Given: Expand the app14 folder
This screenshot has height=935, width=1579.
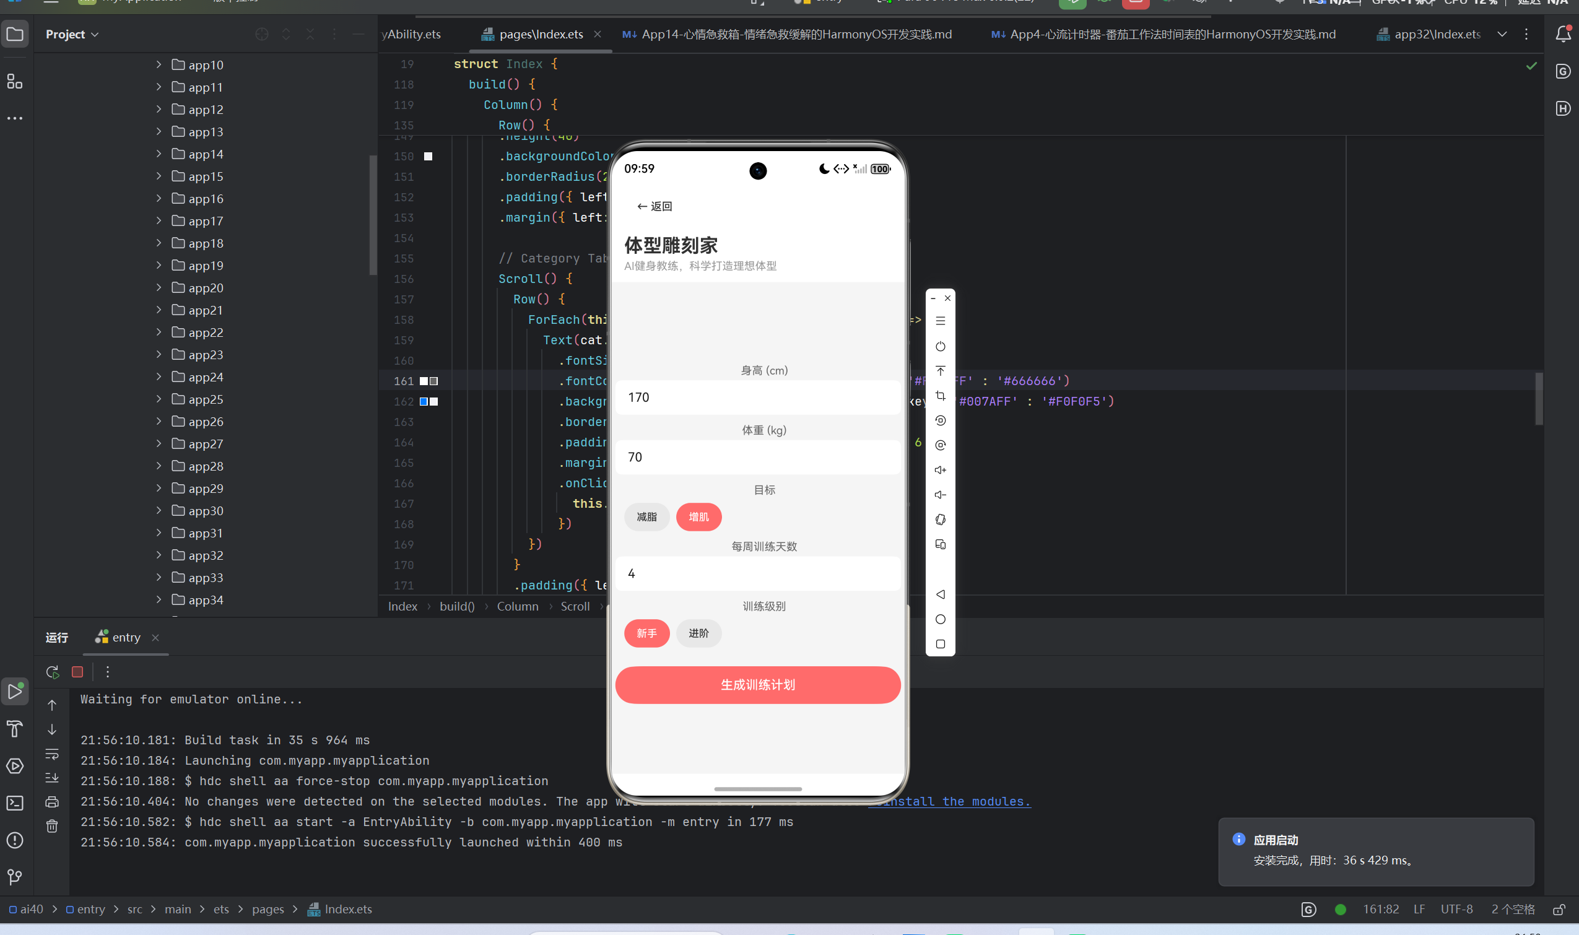Looking at the screenshot, I should [158, 154].
